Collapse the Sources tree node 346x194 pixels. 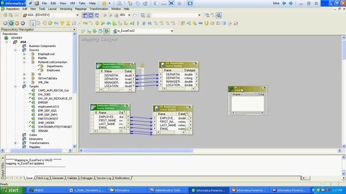coord(16,50)
